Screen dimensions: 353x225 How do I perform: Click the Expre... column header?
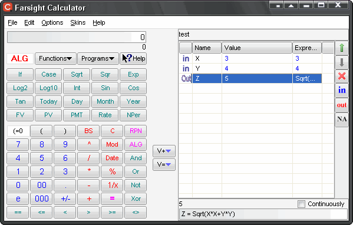pos(307,48)
